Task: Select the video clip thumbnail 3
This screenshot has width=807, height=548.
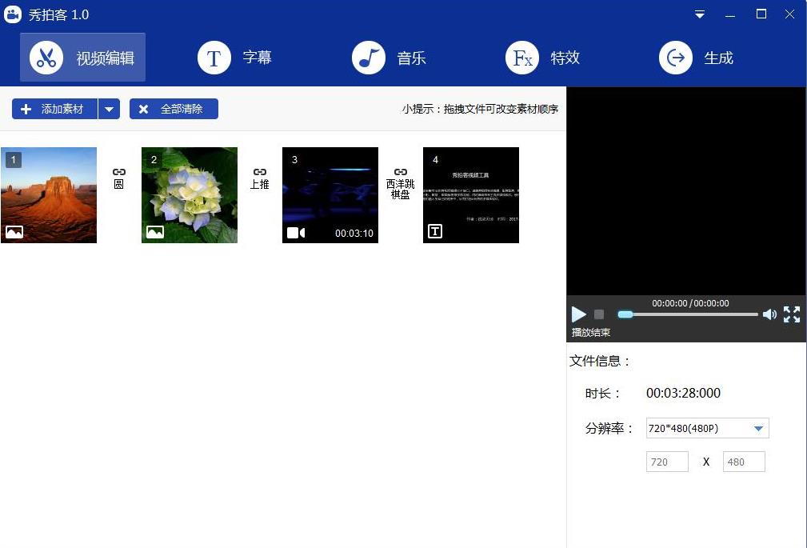Action: 330,195
